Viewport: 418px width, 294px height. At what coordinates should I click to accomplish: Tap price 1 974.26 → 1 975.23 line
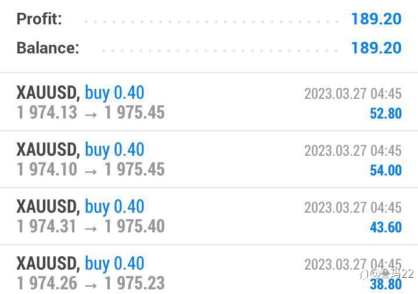(x=91, y=283)
